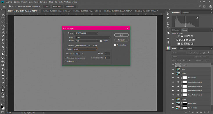Hide the Exposición 1 layer
Viewport: 213px width, 114px height.
pos(173,78)
